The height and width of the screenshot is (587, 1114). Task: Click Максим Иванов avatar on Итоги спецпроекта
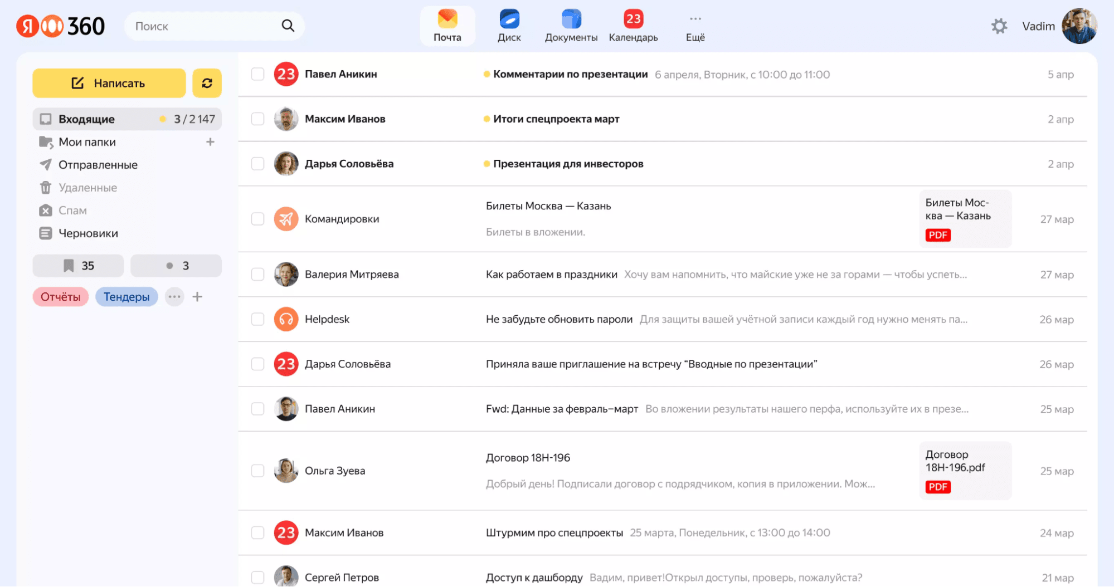[286, 119]
